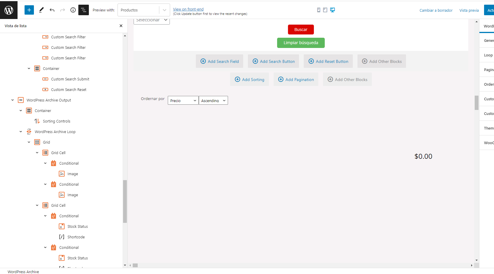Image resolution: width=494 pixels, height=274 pixels.
Task: Click Cambiar a borrador link
Action: [436, 10]
